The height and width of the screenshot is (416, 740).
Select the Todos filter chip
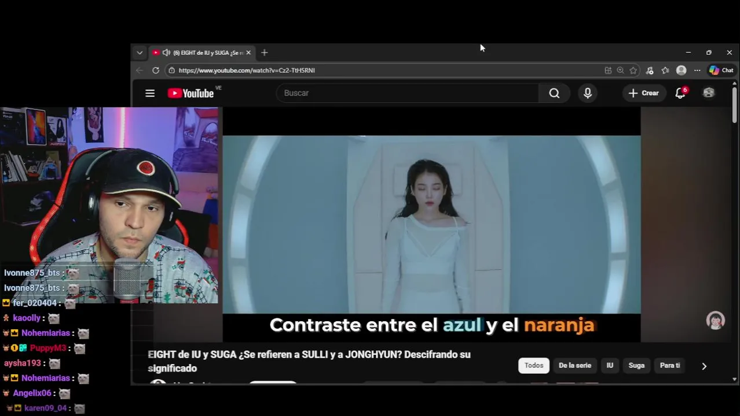[534, 366]
